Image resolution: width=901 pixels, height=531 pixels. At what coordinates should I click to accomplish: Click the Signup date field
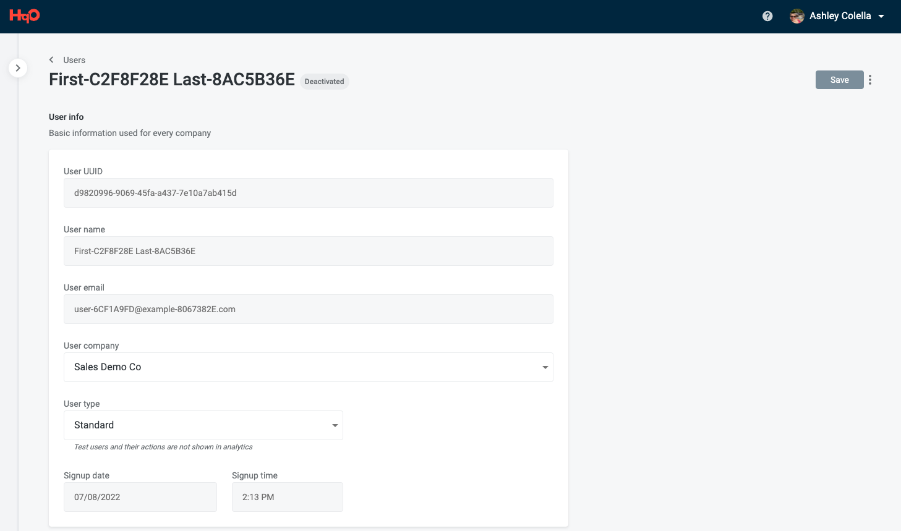(140, 497)
